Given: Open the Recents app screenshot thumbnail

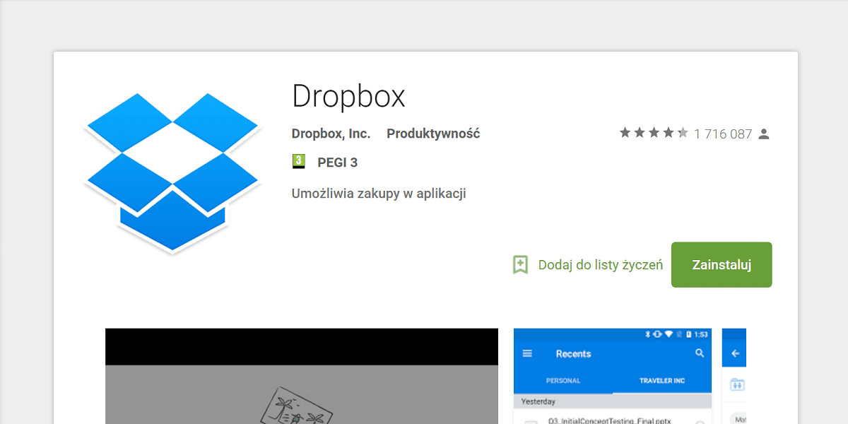Looking at the screenshot, I should (613, 376).
